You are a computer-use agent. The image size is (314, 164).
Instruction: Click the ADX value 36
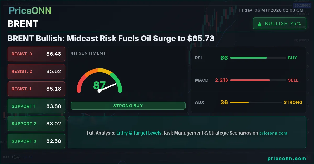click(224, 102)
